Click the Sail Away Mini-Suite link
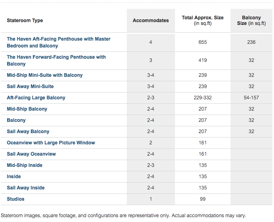274x222 pixels. [30, 86]
